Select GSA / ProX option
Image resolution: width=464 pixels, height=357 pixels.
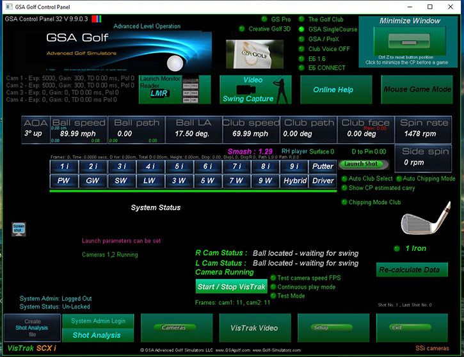point(301,39)
